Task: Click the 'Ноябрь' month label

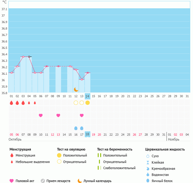Action: click(174, 139)
